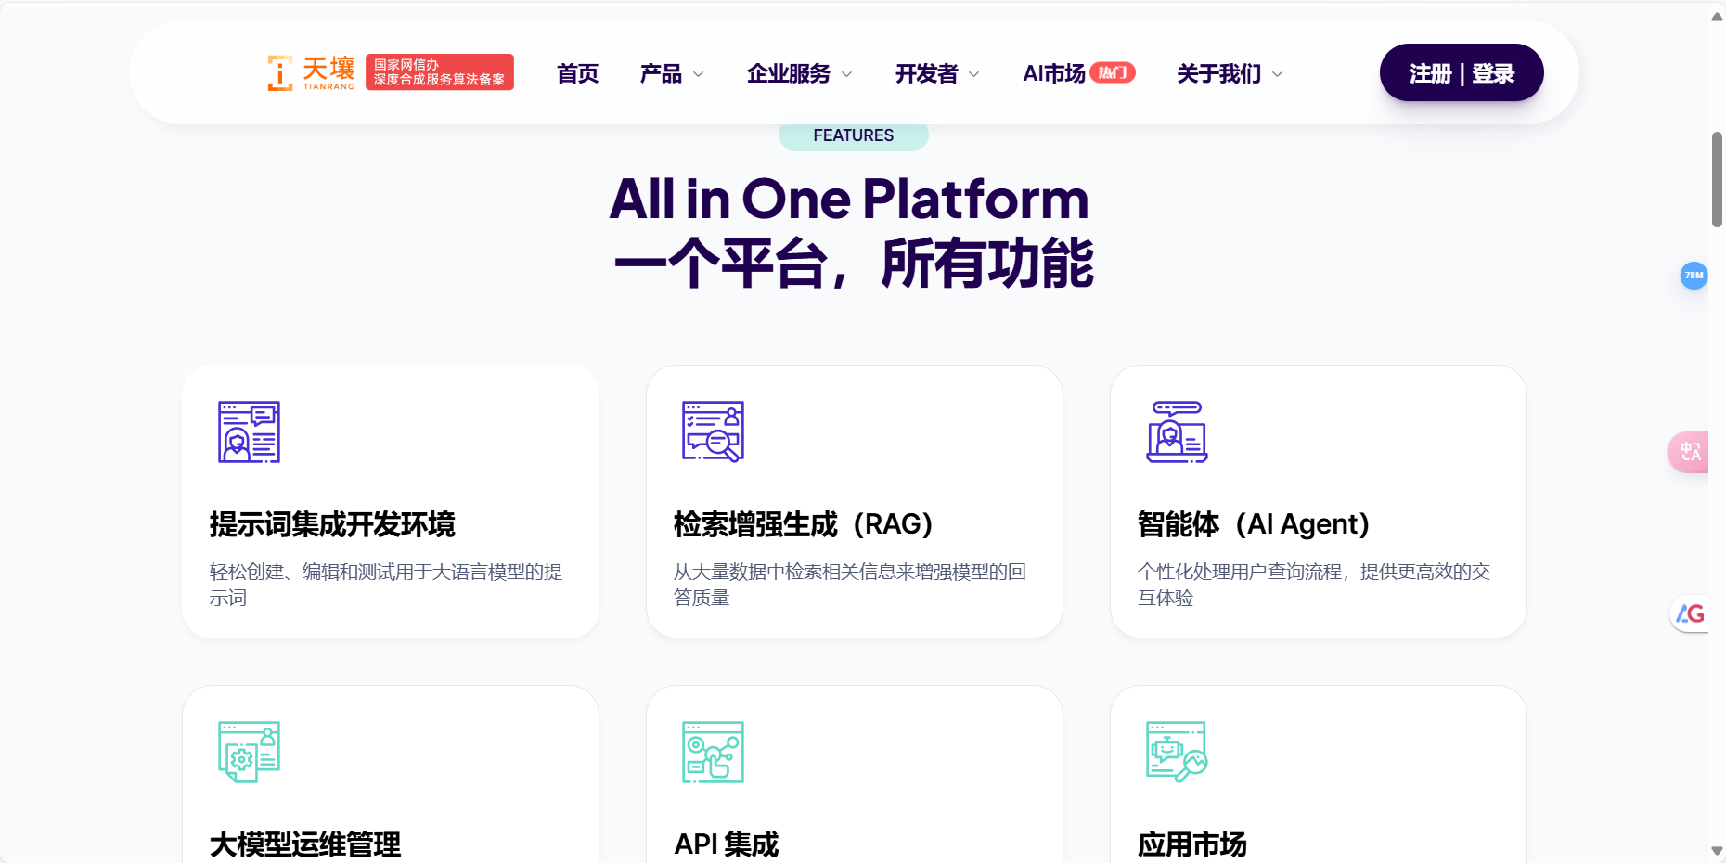
Task: Click the API 集成 card icon
Action: pos(712,752)
